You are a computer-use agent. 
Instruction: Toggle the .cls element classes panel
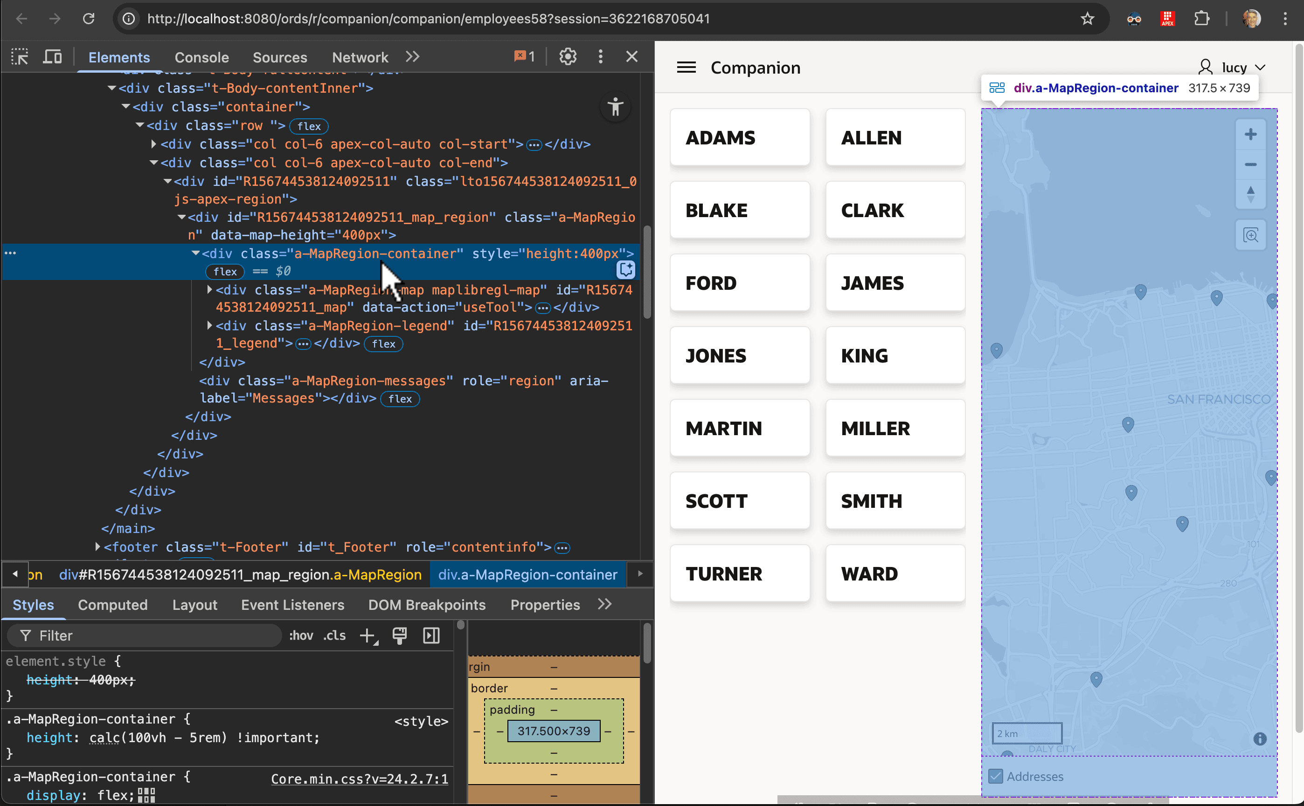[x=334, y=635]
